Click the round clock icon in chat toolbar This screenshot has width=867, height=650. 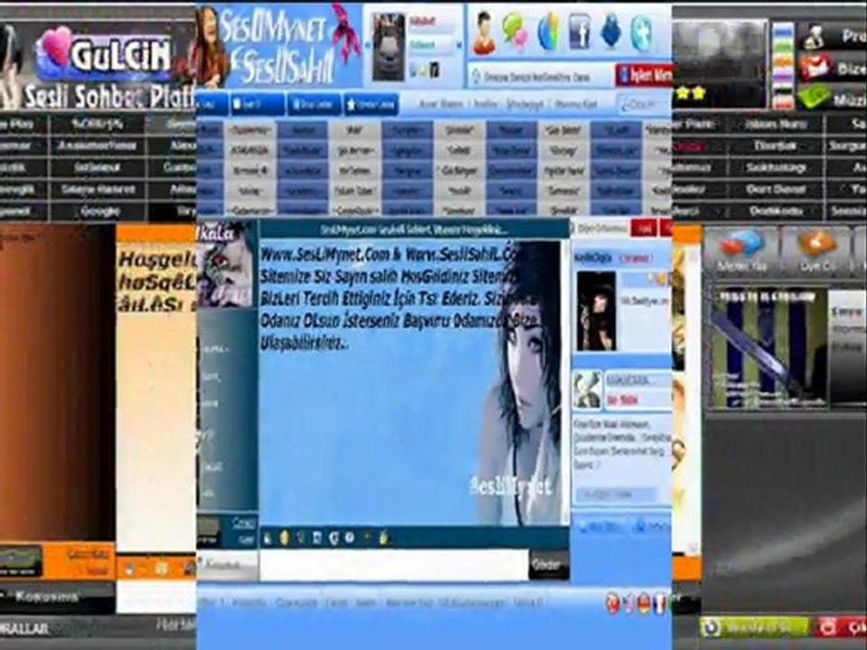click(350, 537)
